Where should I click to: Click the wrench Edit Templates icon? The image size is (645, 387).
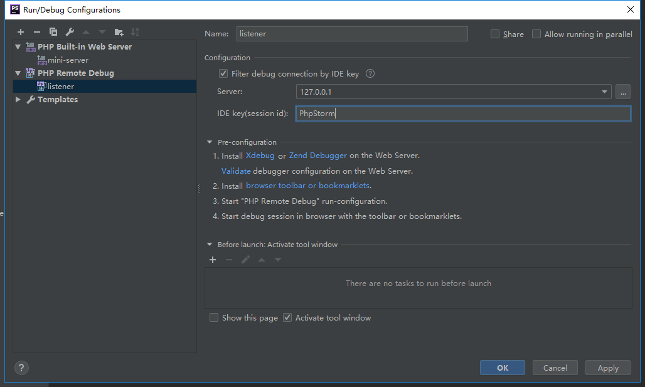coord(70,32)
